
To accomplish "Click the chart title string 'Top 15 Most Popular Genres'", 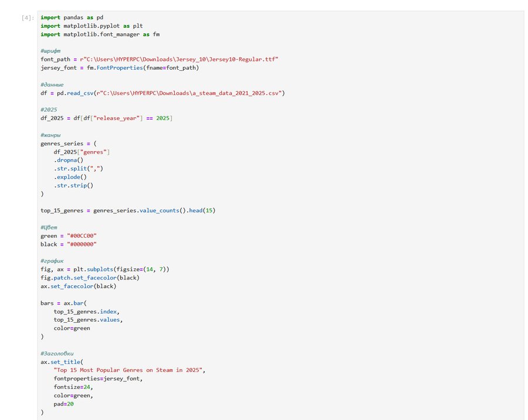I will click(129, 370).
